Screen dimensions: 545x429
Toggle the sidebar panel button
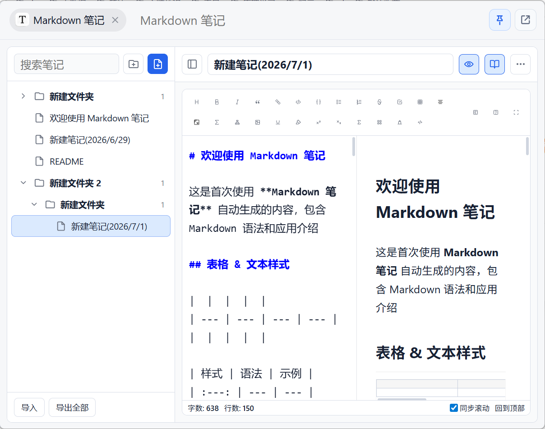(x=192, y=64)
